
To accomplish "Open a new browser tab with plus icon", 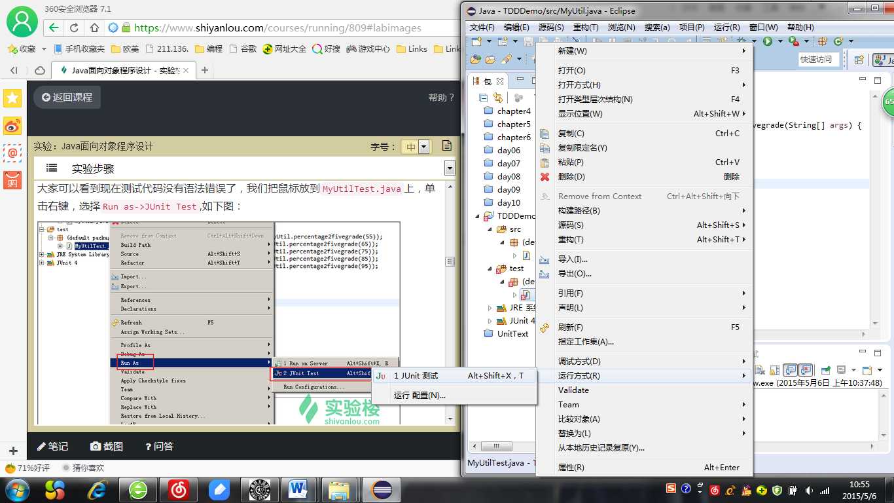I will coord(205,70).
